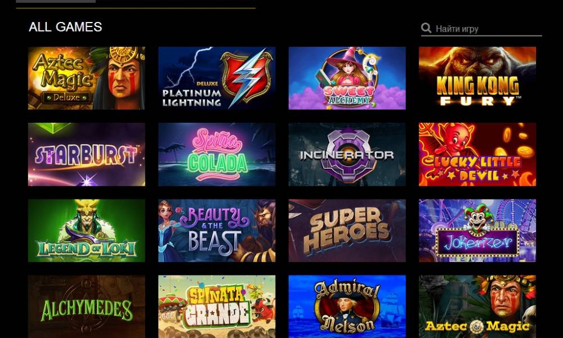Open Legend of Loki slot
The height and width of the screenshot is (338, 563).
click(x=87, y=230)
